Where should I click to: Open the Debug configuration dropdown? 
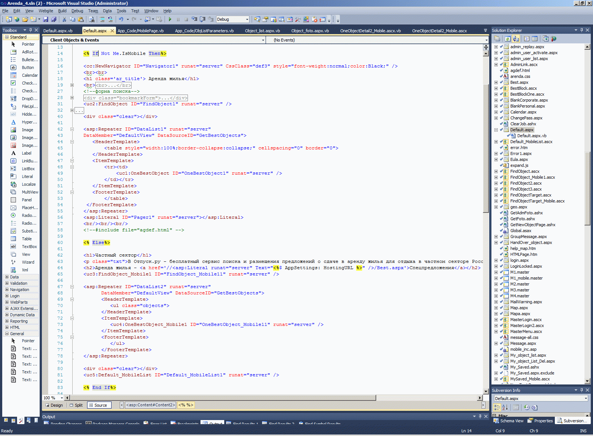pyautogui.click(x=247, y=19)
